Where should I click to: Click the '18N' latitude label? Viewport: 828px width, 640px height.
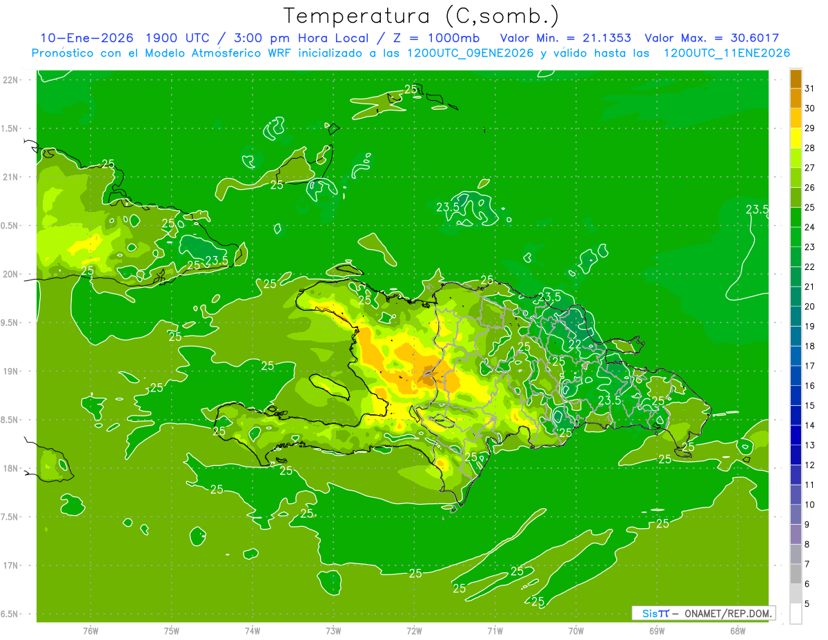[x=10, y=468]
